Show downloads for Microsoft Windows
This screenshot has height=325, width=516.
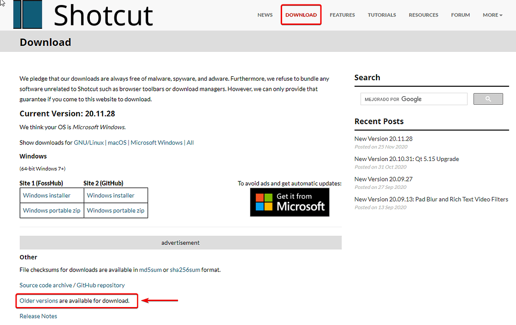point(157,143)
